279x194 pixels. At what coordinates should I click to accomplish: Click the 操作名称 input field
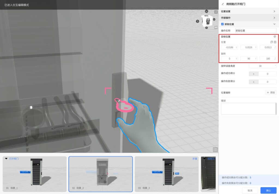click(x=256, y=31)
